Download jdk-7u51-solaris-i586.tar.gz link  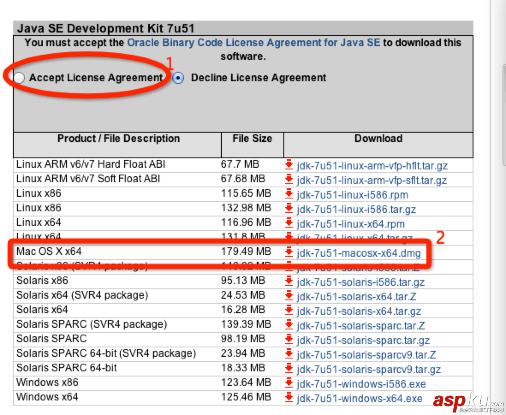click(360, 282)
